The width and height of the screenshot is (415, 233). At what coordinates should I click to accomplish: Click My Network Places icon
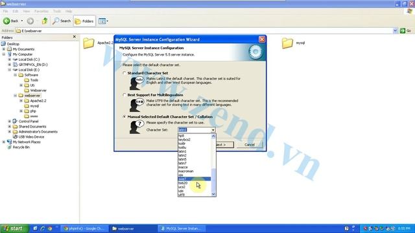pos(9,142)
